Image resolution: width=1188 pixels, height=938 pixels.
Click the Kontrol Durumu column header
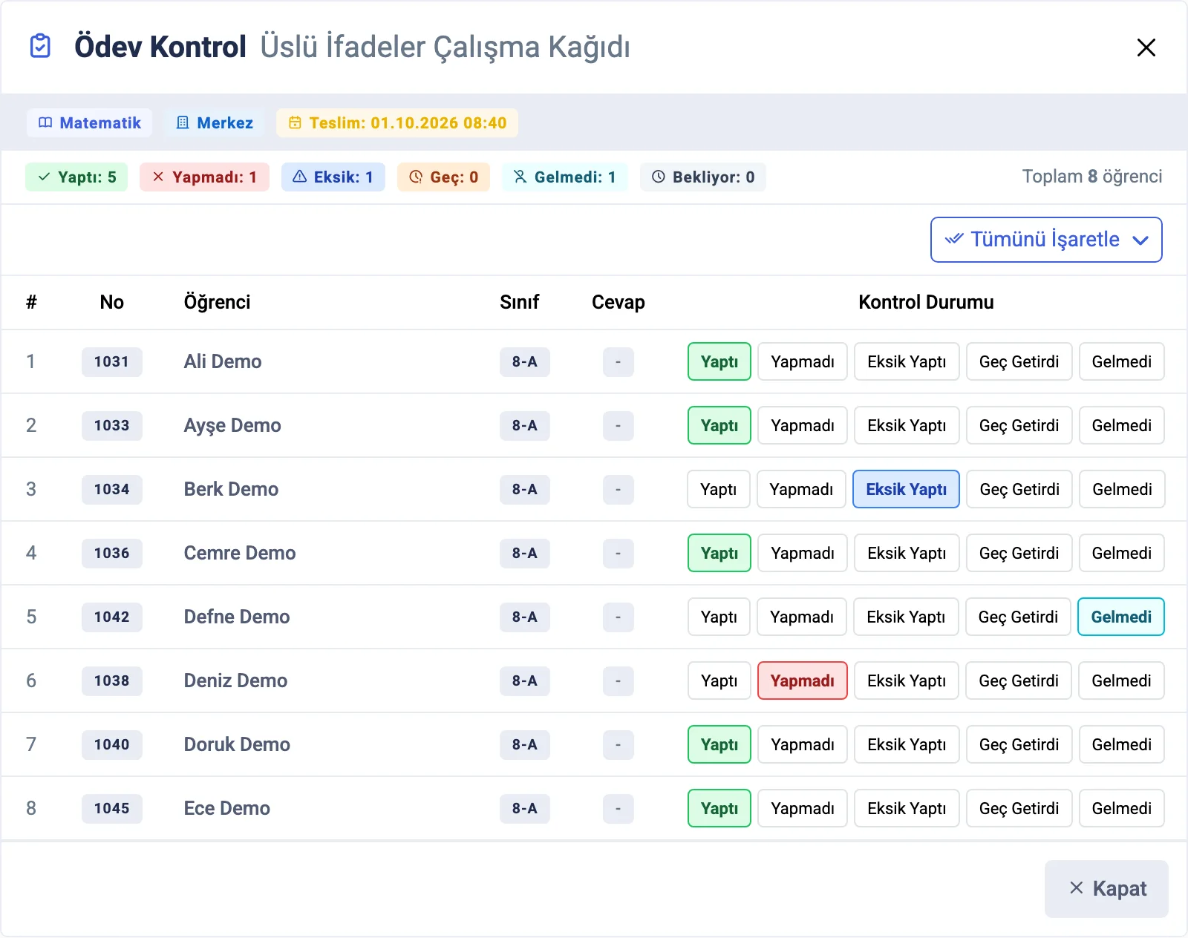point(926,302)
